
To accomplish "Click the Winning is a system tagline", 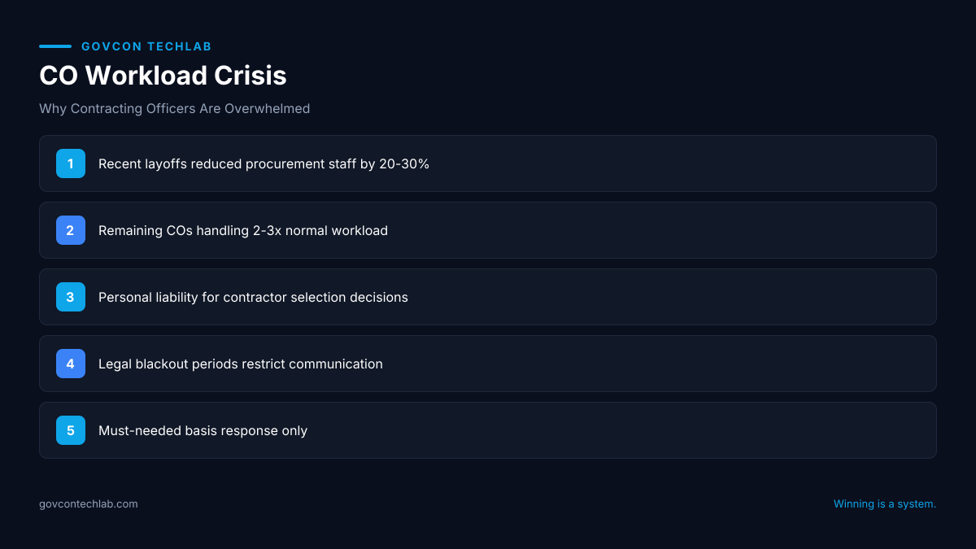I will [885, 504].
